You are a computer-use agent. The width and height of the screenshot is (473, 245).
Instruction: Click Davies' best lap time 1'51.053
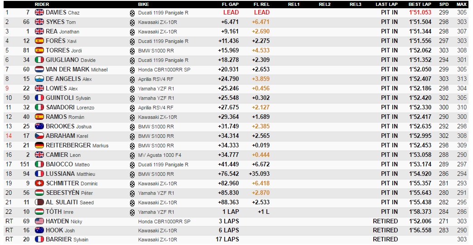coord(420,13)
